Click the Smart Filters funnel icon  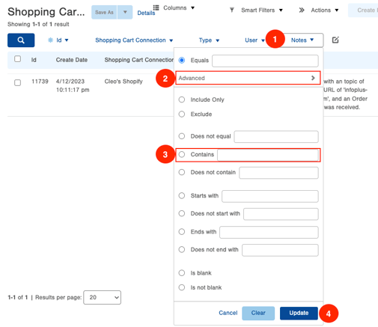[x=232, y=10]
